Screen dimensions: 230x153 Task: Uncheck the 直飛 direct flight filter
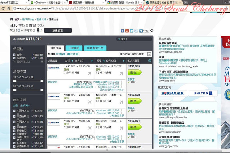click(14, 55)
